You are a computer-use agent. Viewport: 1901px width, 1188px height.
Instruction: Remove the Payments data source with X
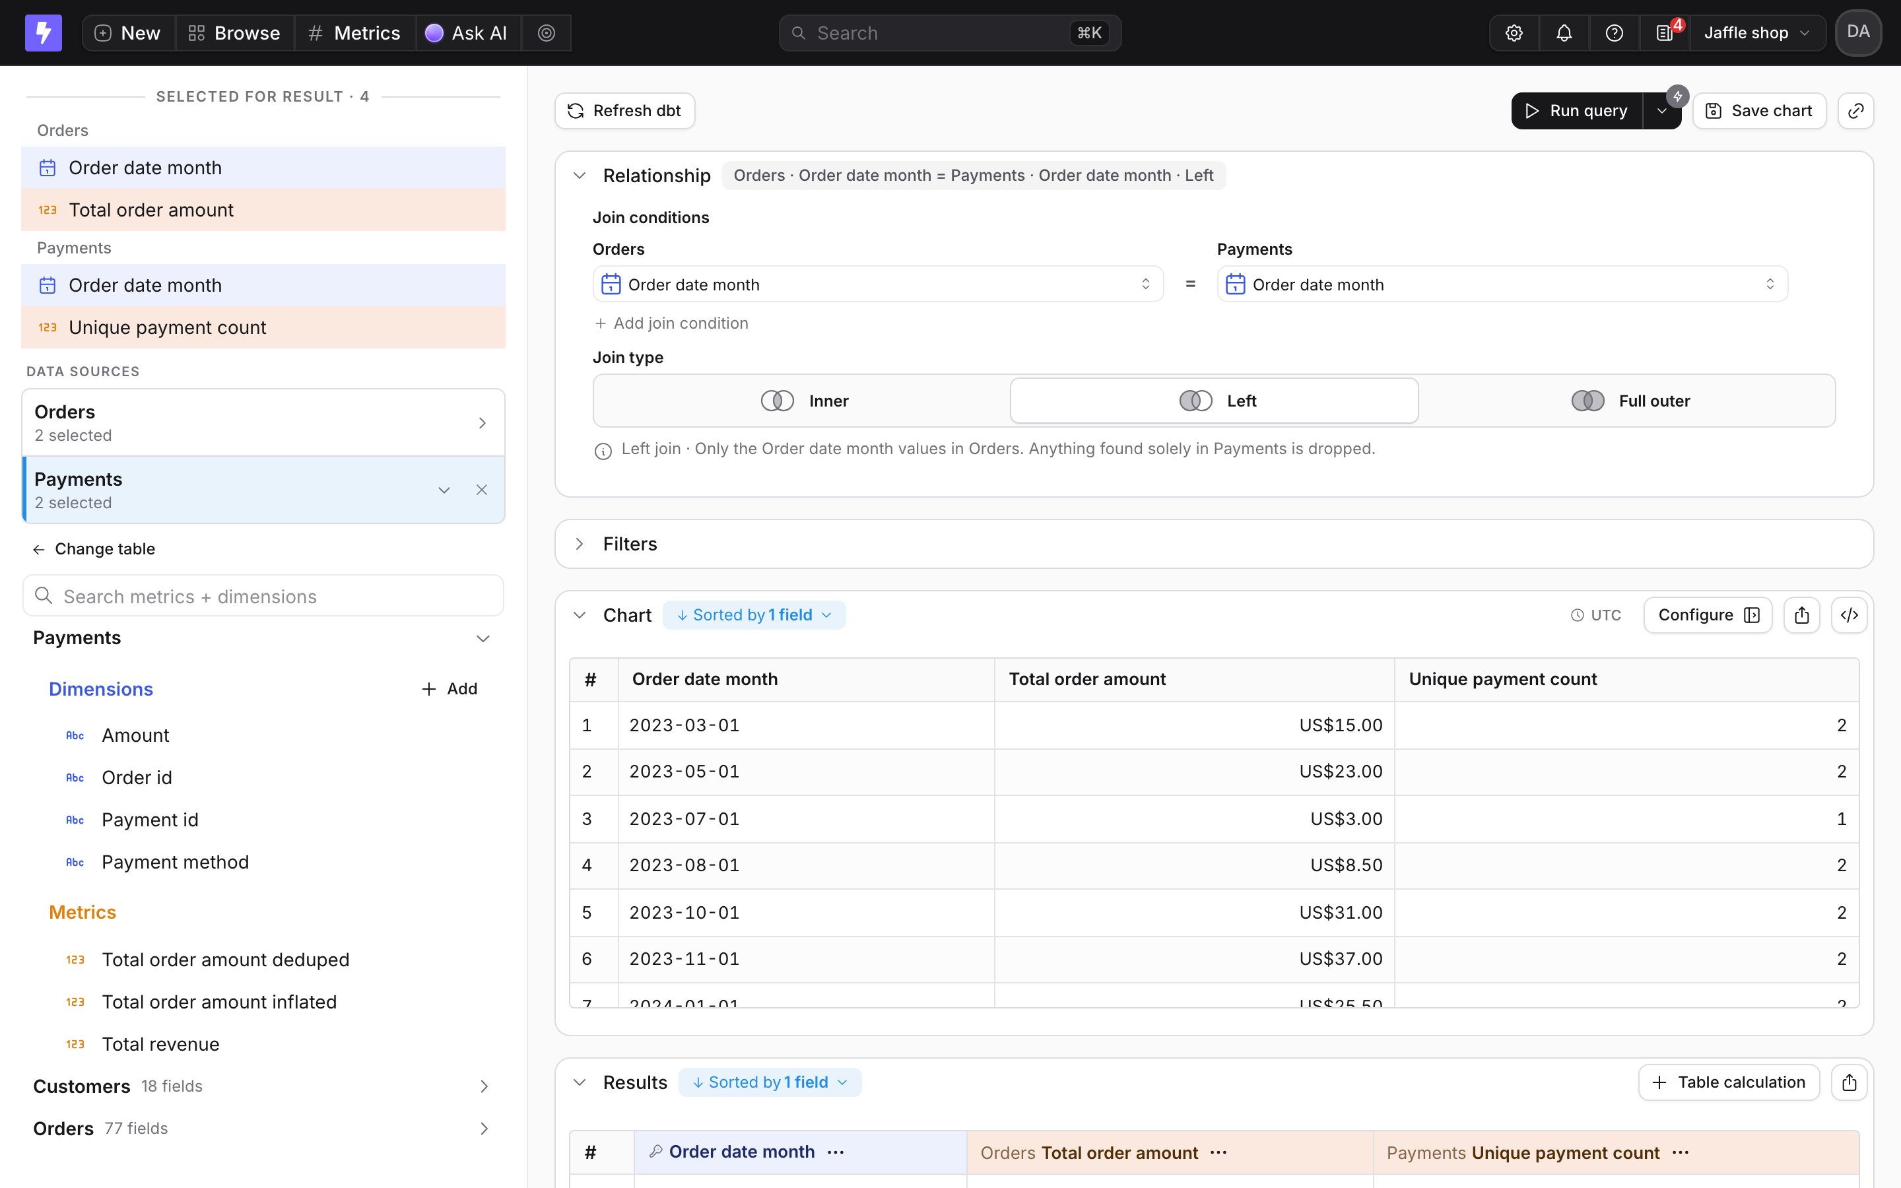tap(482, 490)
